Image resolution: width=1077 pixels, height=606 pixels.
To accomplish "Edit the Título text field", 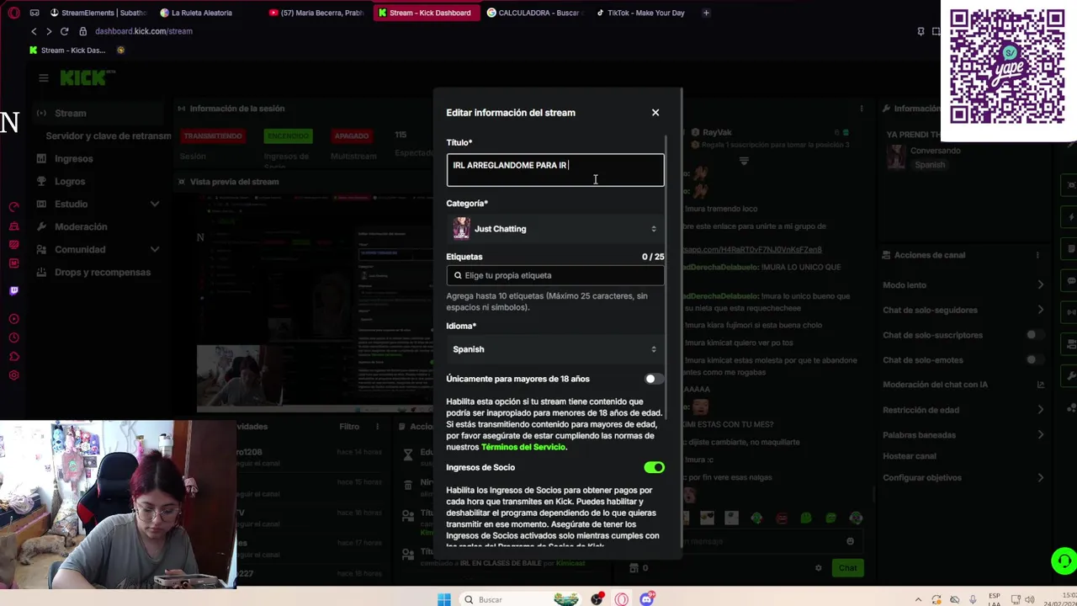I will 555,170.
